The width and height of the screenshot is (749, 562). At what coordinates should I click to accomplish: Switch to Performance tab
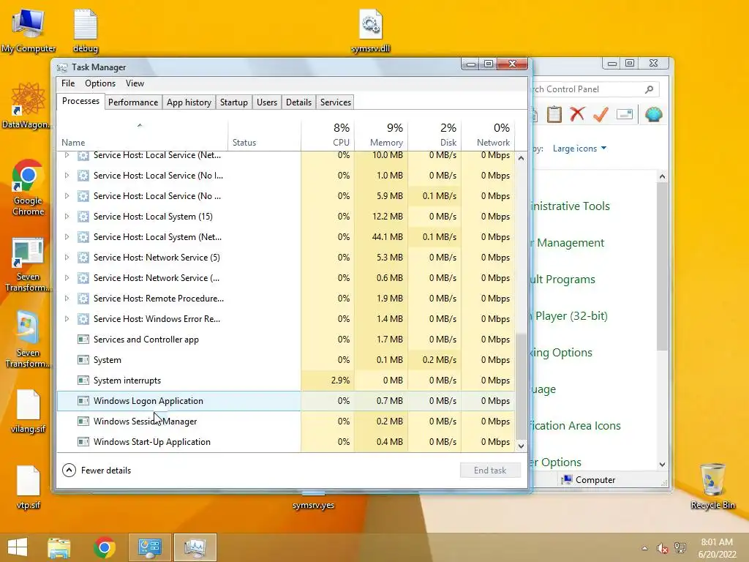tap(133, 102)
